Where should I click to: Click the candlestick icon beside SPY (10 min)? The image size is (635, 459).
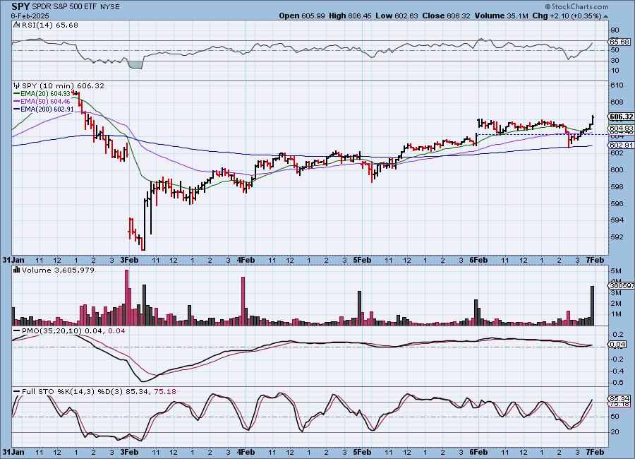(x=17, y=85)
